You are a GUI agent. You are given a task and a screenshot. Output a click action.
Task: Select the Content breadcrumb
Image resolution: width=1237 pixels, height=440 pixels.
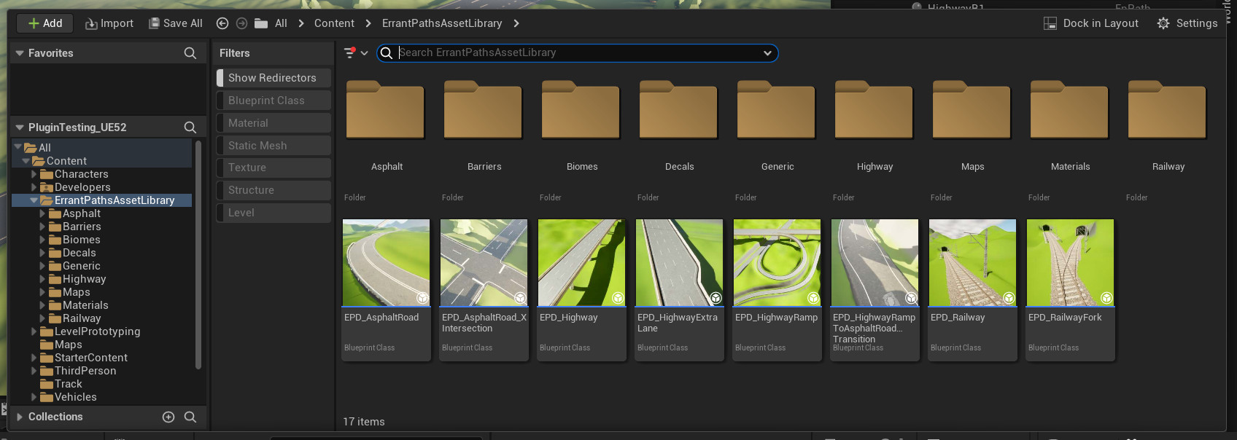pos(334,23)
